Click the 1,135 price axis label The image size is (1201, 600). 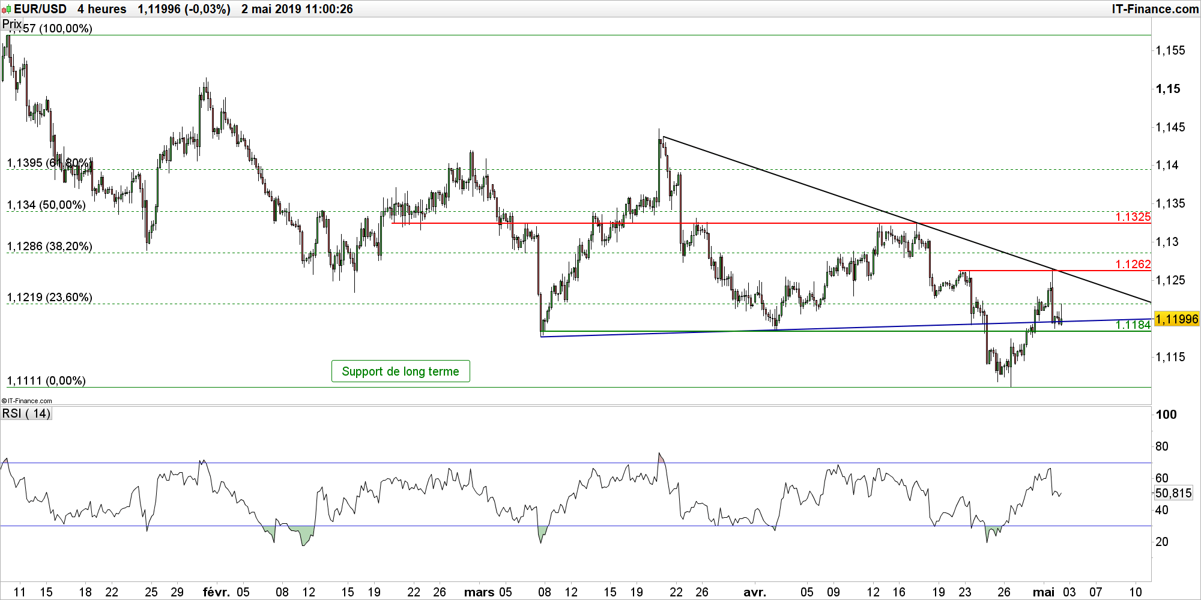tap(1170, 203)
